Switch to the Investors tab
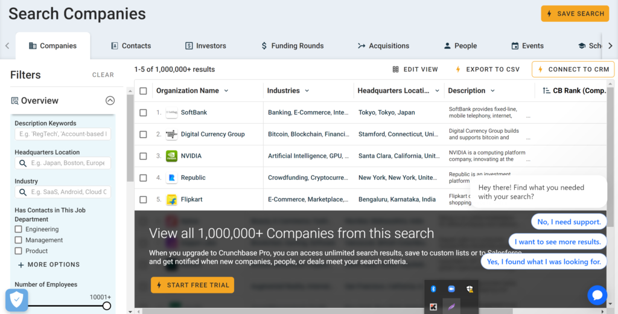 coord(206,46)
